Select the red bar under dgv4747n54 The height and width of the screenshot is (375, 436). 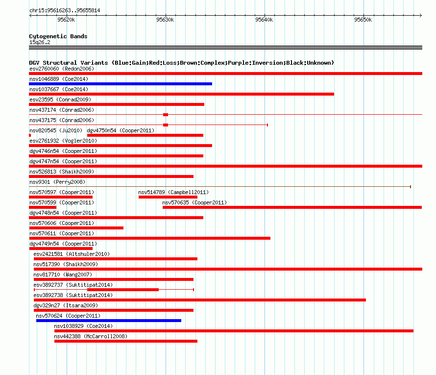[x=225, y=166]
